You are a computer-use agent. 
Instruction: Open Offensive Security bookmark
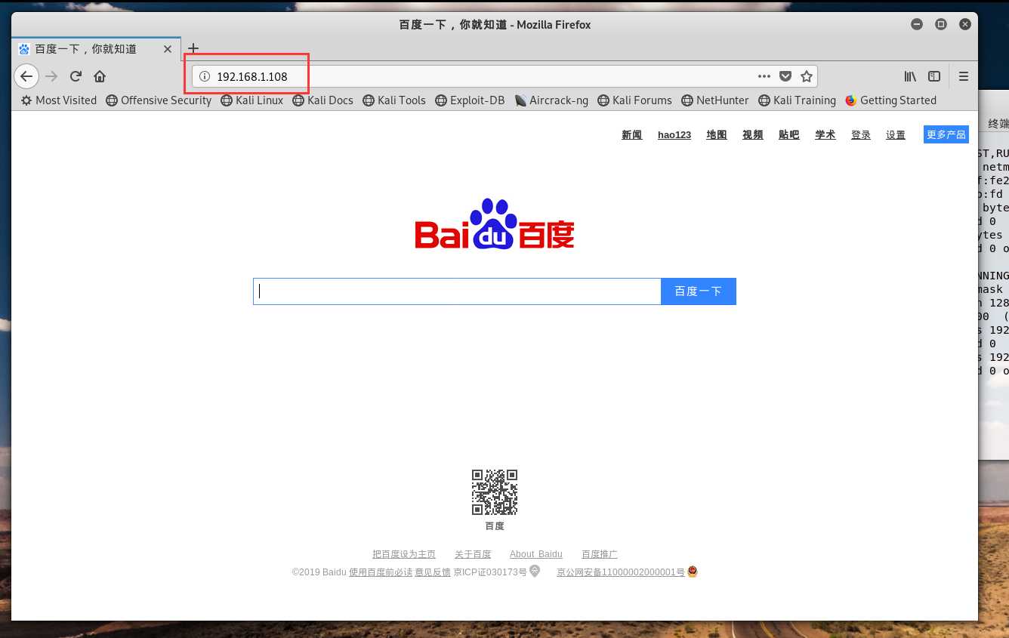click(x=159, y=100)
